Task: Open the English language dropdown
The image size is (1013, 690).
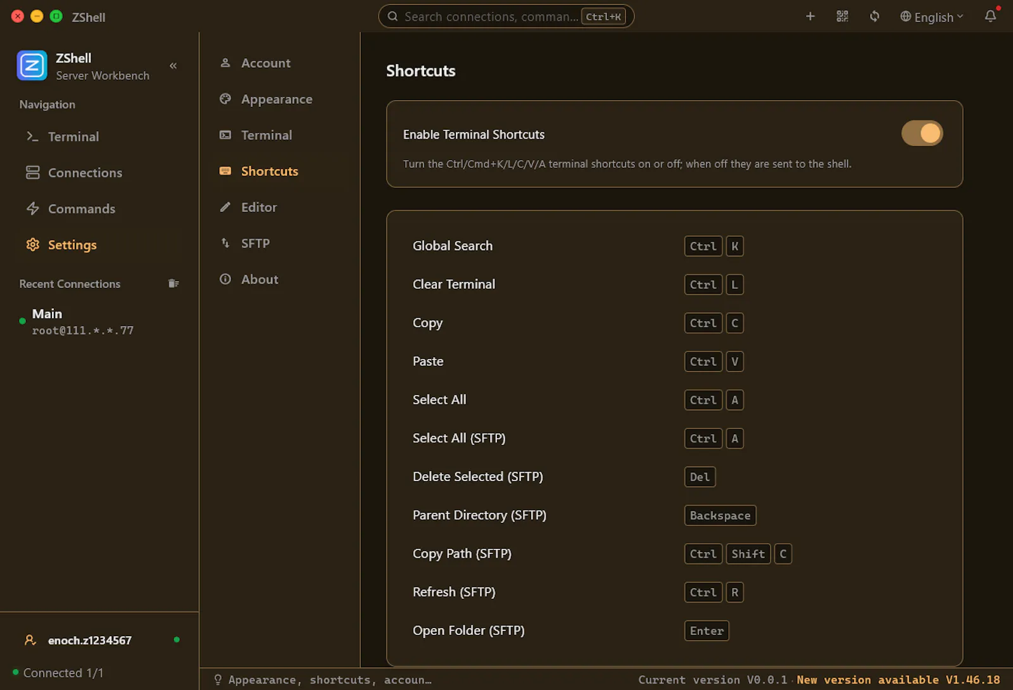Action: (932, 17)
